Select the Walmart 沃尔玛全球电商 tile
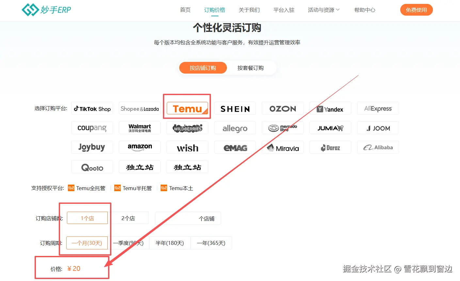The width and height of the screenshot is (460, 281). point(140,128)
